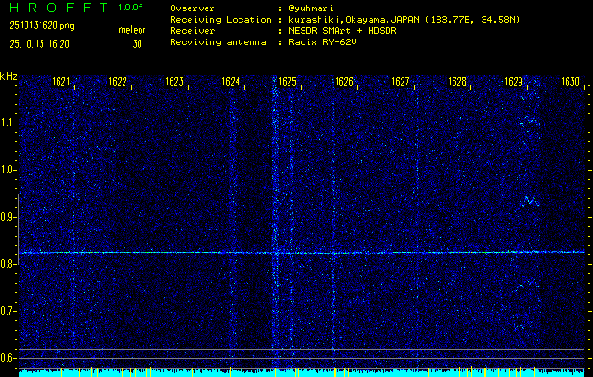This screenshot has width=593, height=377.
Task: Click the 1626 time marker
Action: coord(344,82)
